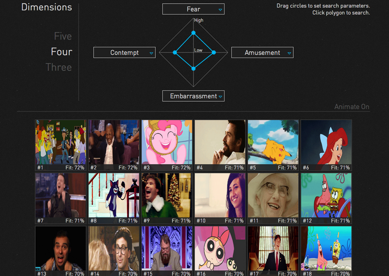This screenshot has height=276, width=389.
Task: Toggle the Animate On setting
Action: coord(352,107)
